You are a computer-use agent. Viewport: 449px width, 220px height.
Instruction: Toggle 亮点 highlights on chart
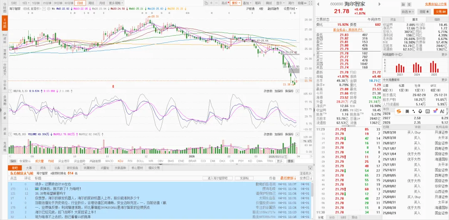coord(225,3)
